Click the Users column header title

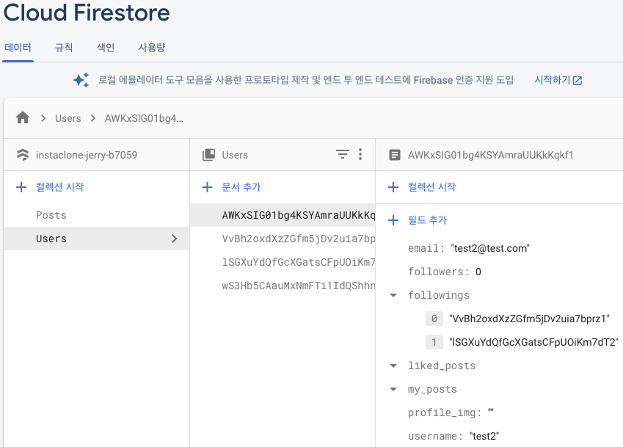point(235,155)
